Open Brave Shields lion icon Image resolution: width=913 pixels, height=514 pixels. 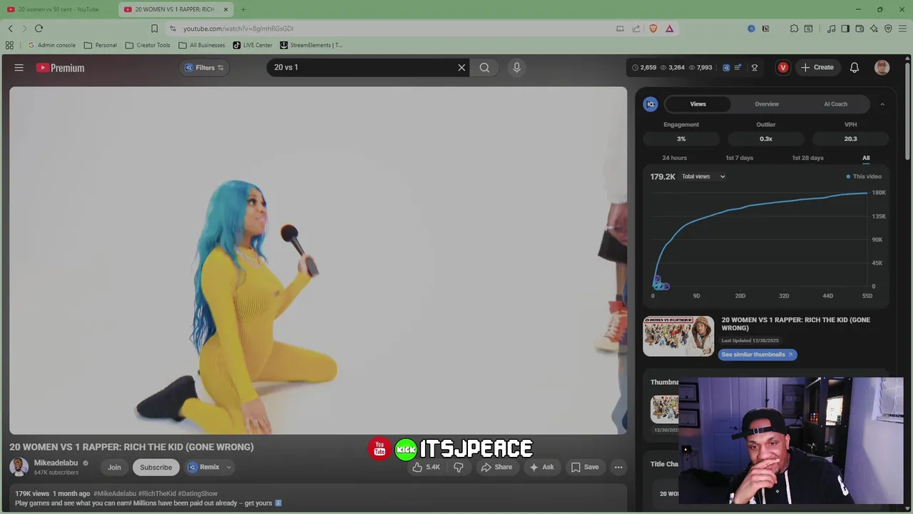pyautogui.click(x=653, y=29)
